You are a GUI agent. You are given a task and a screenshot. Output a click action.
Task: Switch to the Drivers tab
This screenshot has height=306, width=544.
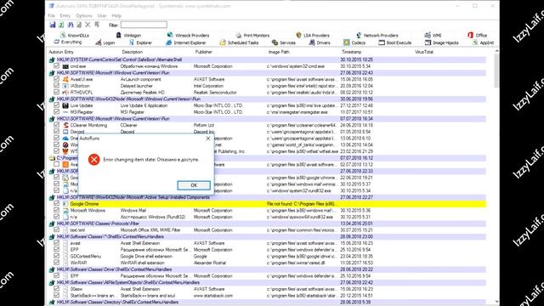[320, 42]
